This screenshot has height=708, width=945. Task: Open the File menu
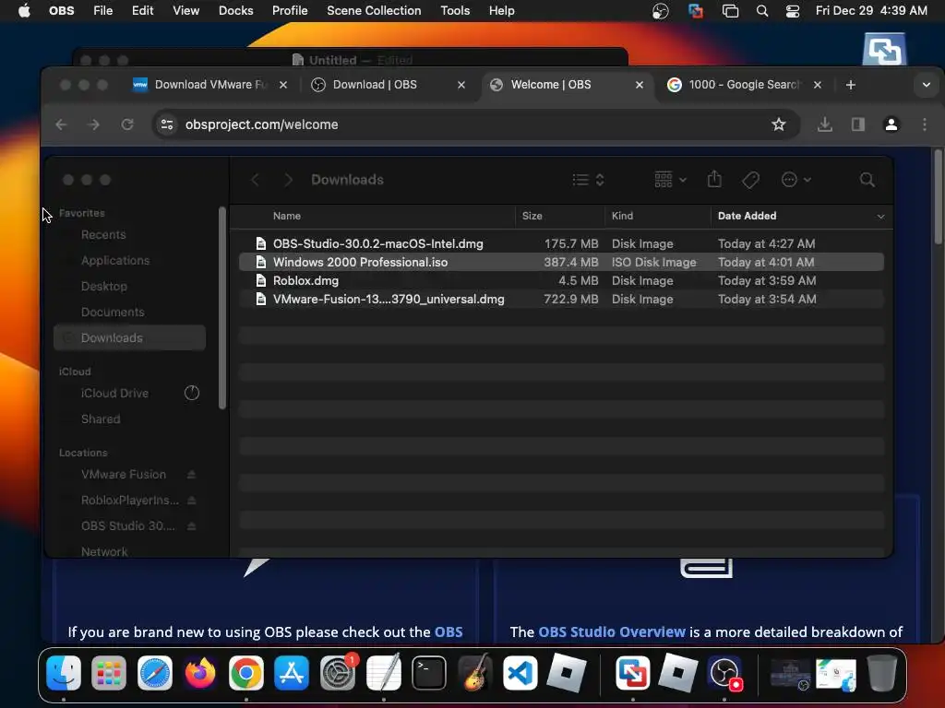coord(103,11)
